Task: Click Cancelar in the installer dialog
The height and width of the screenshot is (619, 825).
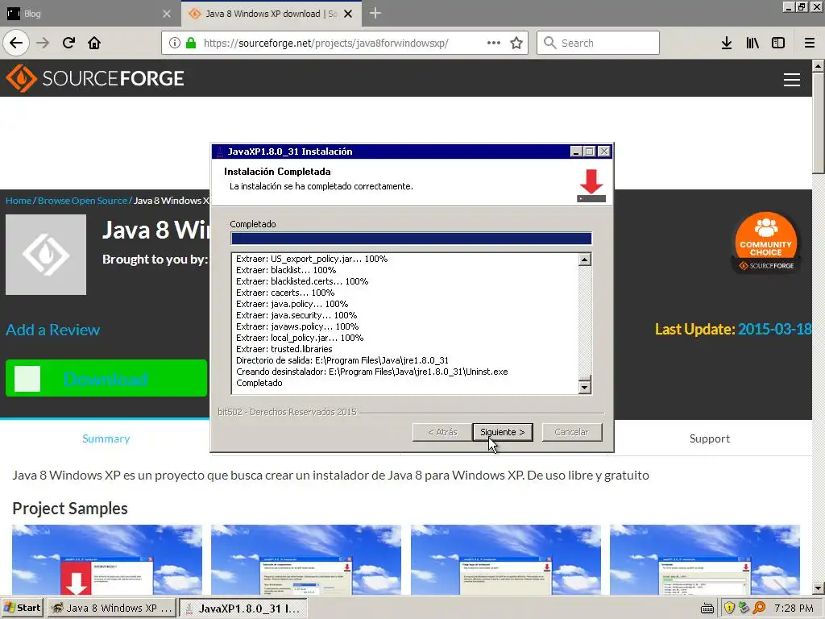Action: (x=572, y=432)
